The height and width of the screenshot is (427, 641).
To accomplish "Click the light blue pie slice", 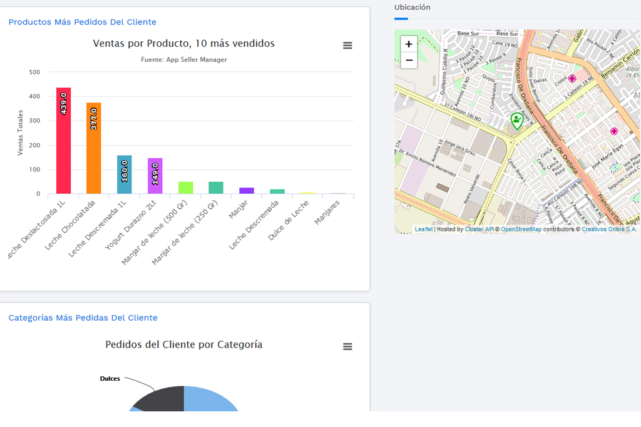I will [208, 401].
